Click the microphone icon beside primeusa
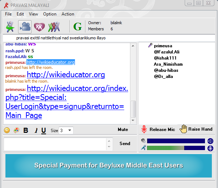The height and width of the screenshot is (188, 218). [x=150, y=45]
